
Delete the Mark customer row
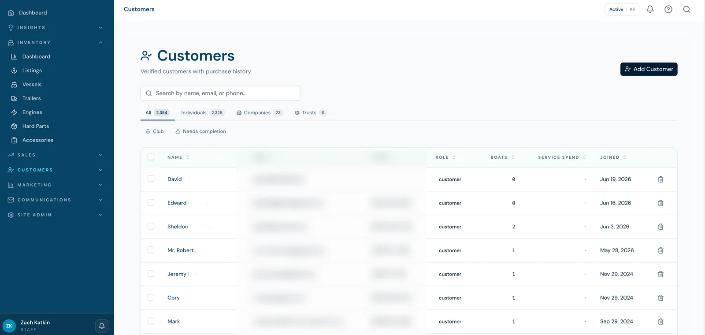[660, 322]
